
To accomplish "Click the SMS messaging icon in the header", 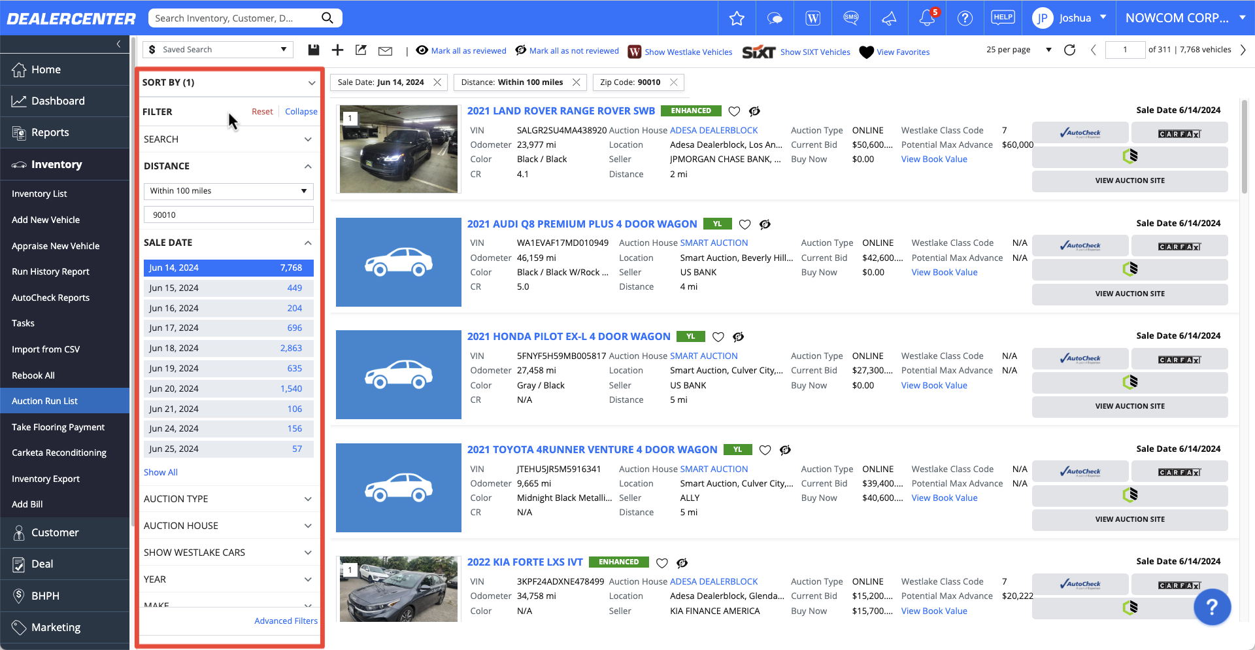I will click(850, 18).
